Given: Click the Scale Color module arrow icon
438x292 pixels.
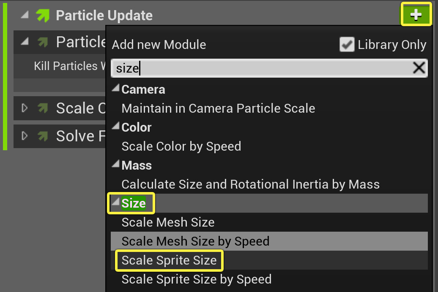Looking at the screenshot, I should pos(43,108).
